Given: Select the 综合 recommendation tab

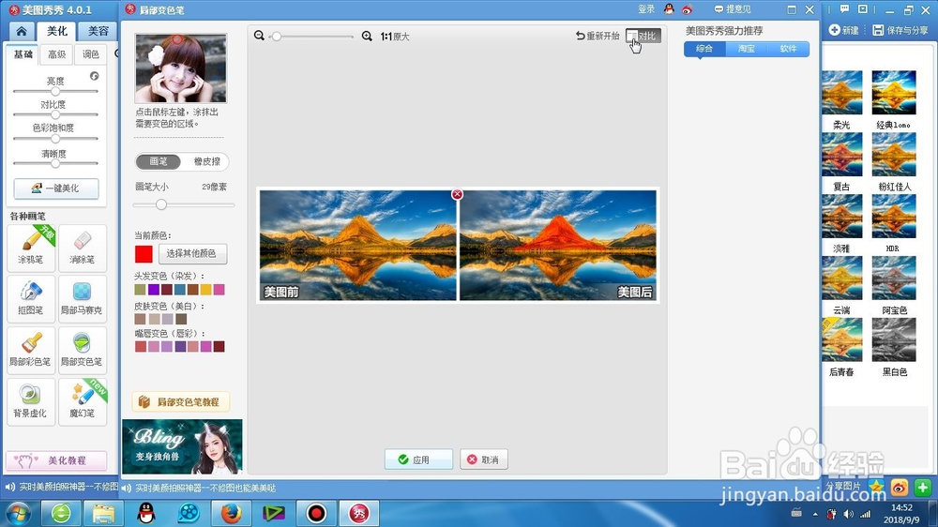Looking at the screenshot, I should click(704, 49).
